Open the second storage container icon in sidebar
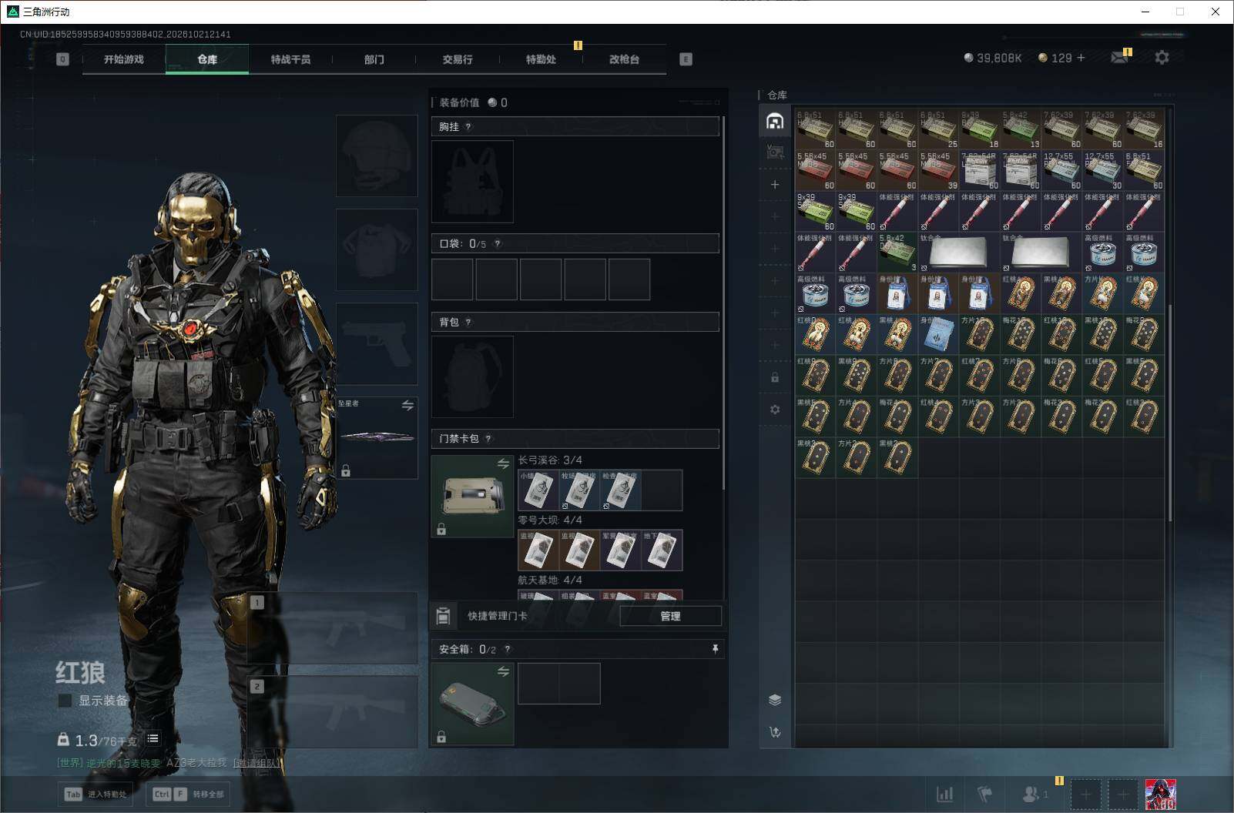 point(775,152)
